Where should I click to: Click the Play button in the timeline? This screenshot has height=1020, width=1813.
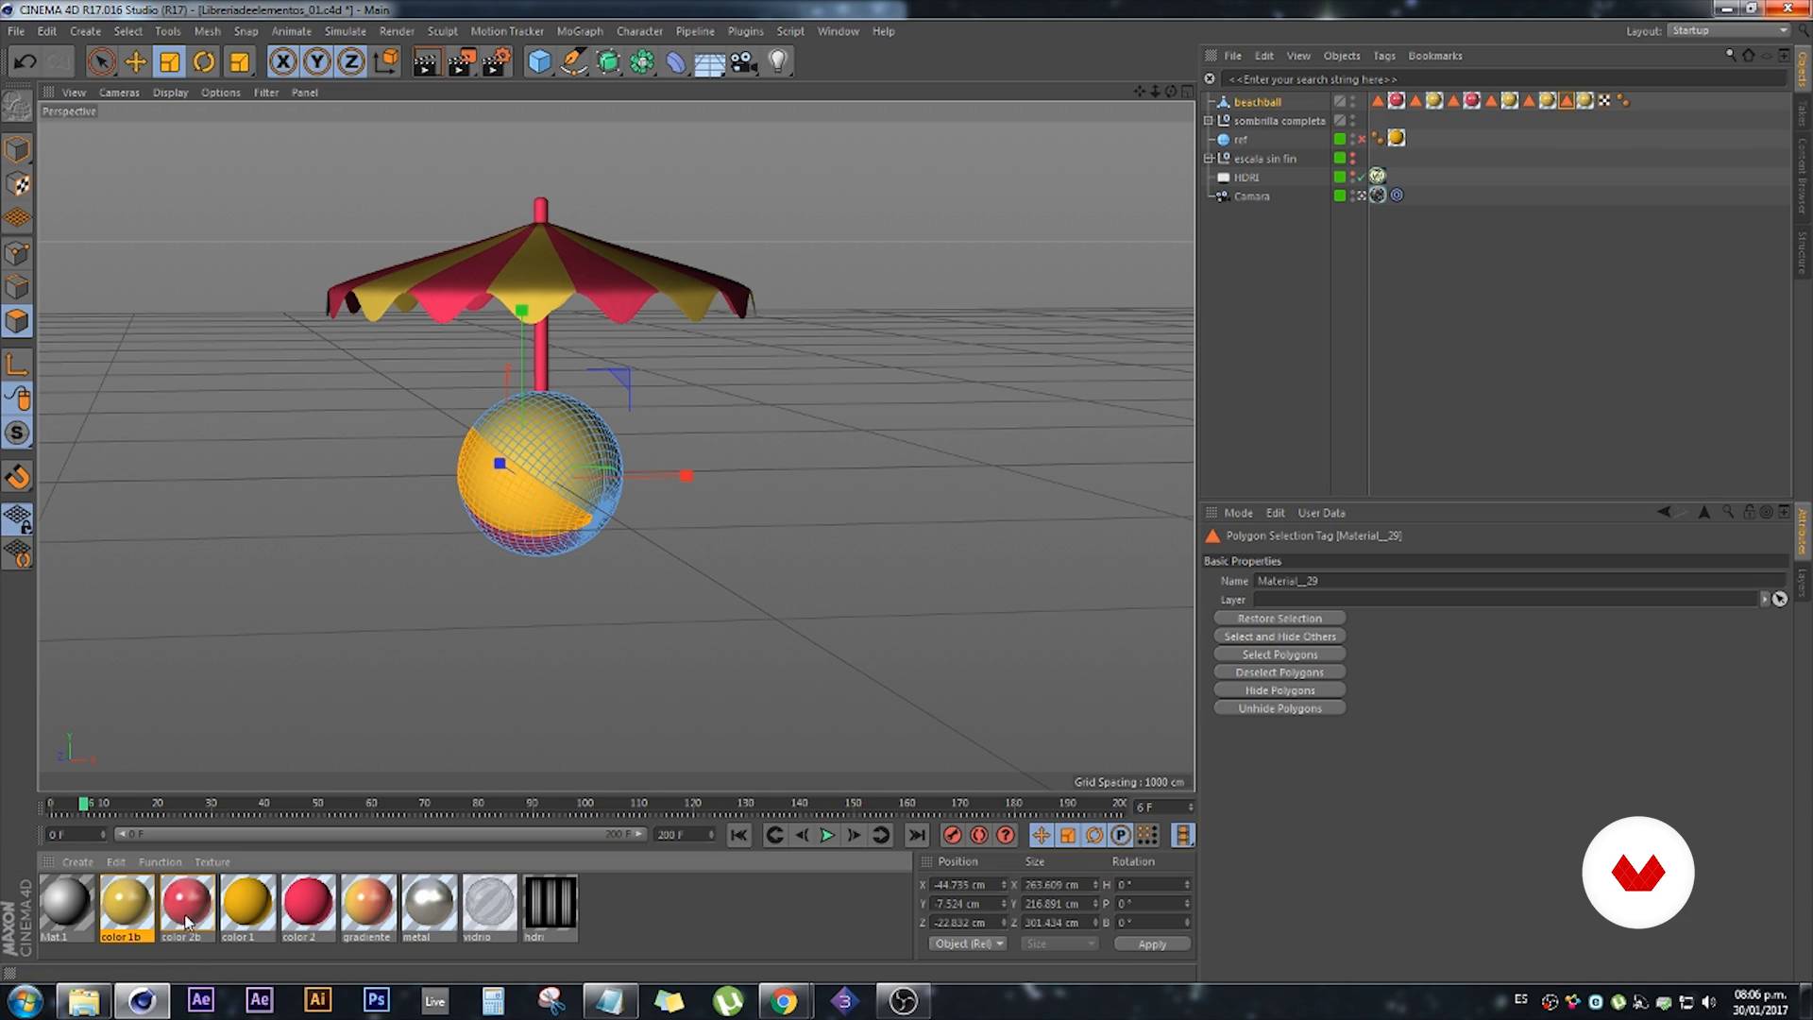click(825, 835)
